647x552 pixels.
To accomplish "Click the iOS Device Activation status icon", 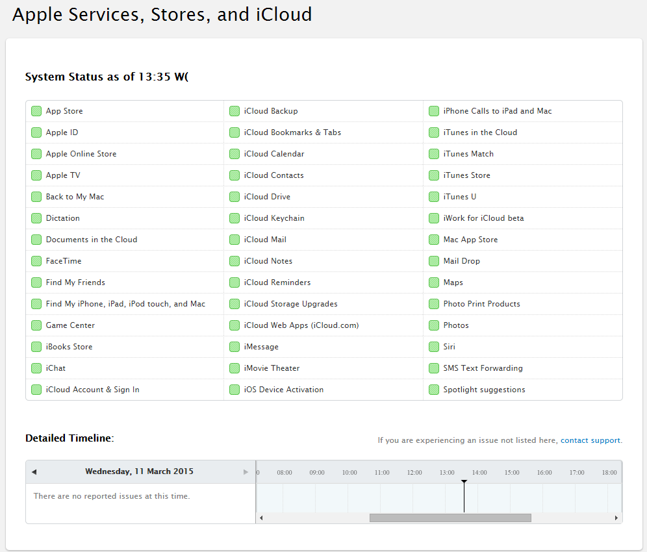I will coord(235,390).
